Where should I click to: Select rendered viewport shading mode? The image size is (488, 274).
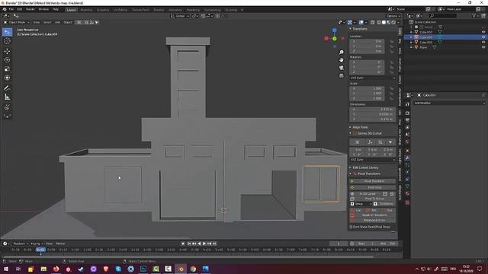click(x=393, y=22)
